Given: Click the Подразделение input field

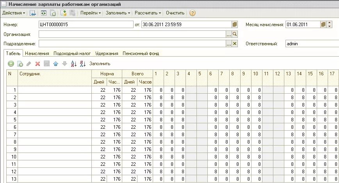Looking at the screenshot, I should click(132, 44).
